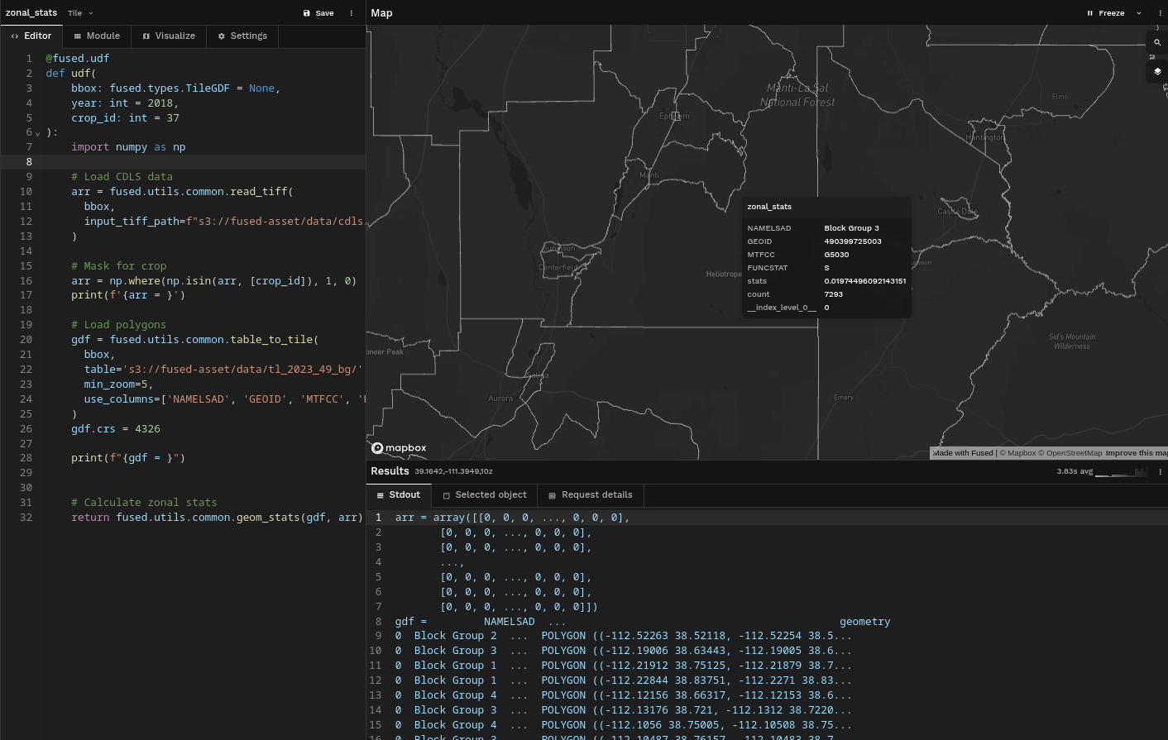Open the map search magnifier tool
Viewport: 1168px width, 740px height.
[x=1157, y=42]
